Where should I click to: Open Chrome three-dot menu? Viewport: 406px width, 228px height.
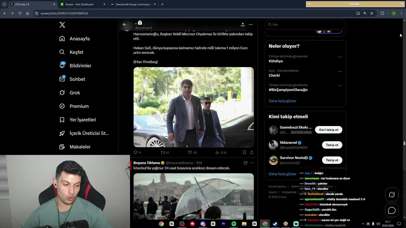401,13
